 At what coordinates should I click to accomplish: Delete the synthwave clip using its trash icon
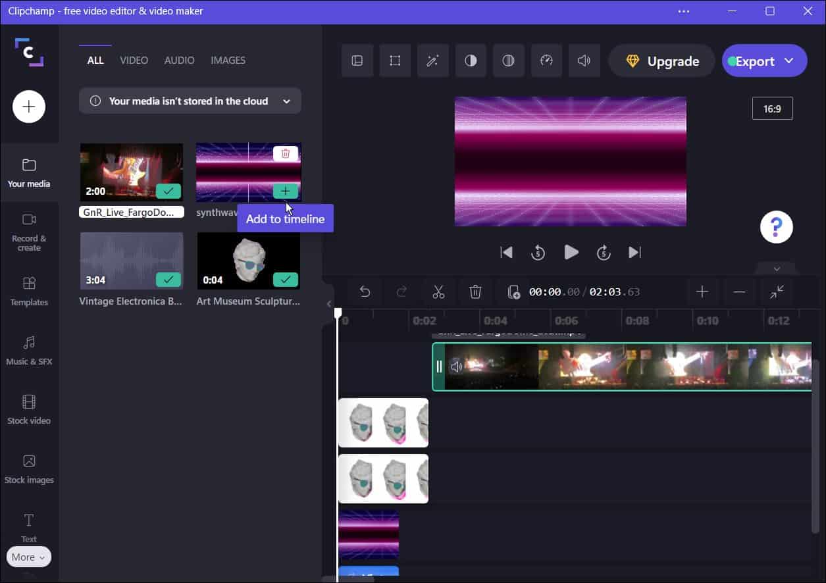[285, 153]
